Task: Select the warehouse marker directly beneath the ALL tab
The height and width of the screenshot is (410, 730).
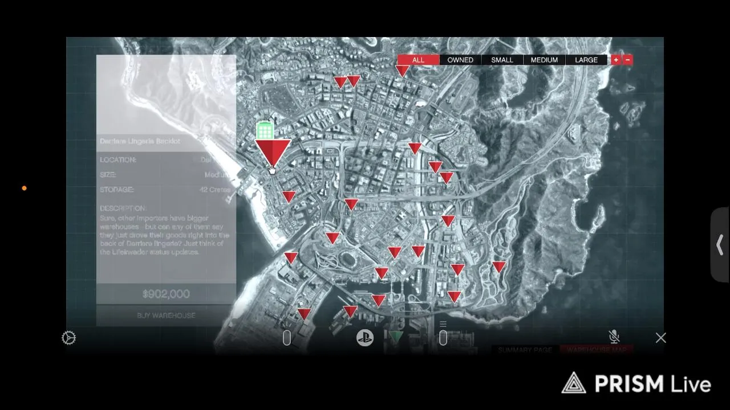Action: coord(403,71)
